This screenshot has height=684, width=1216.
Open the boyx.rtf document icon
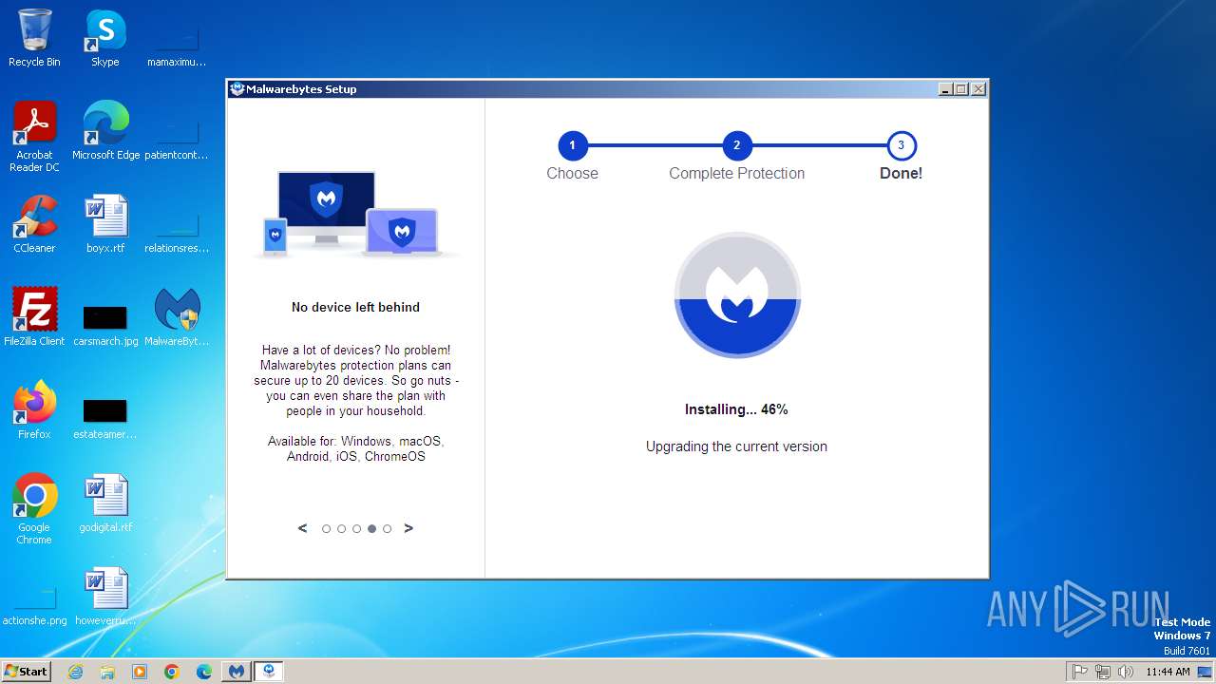(x=105, y=223)
